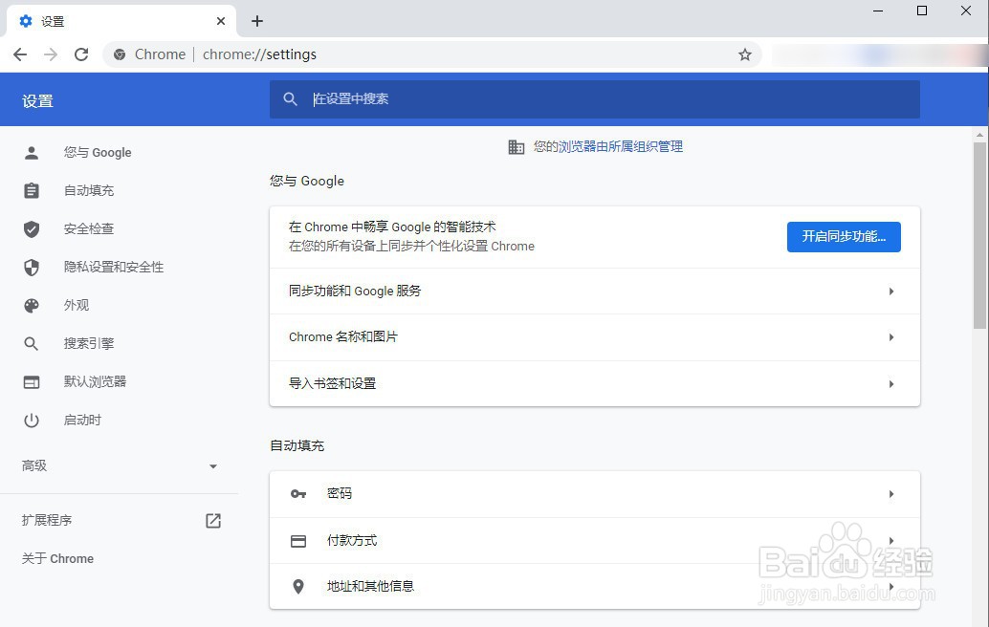Click the Chrome site info icon in address bar
The width and height of the screenshot is (989, 627).
(120, 54)
